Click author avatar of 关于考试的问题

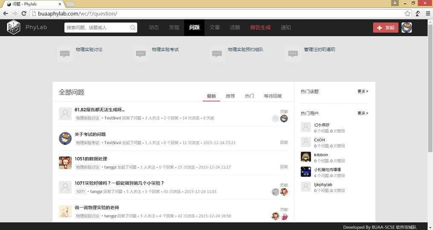point(65,138)
